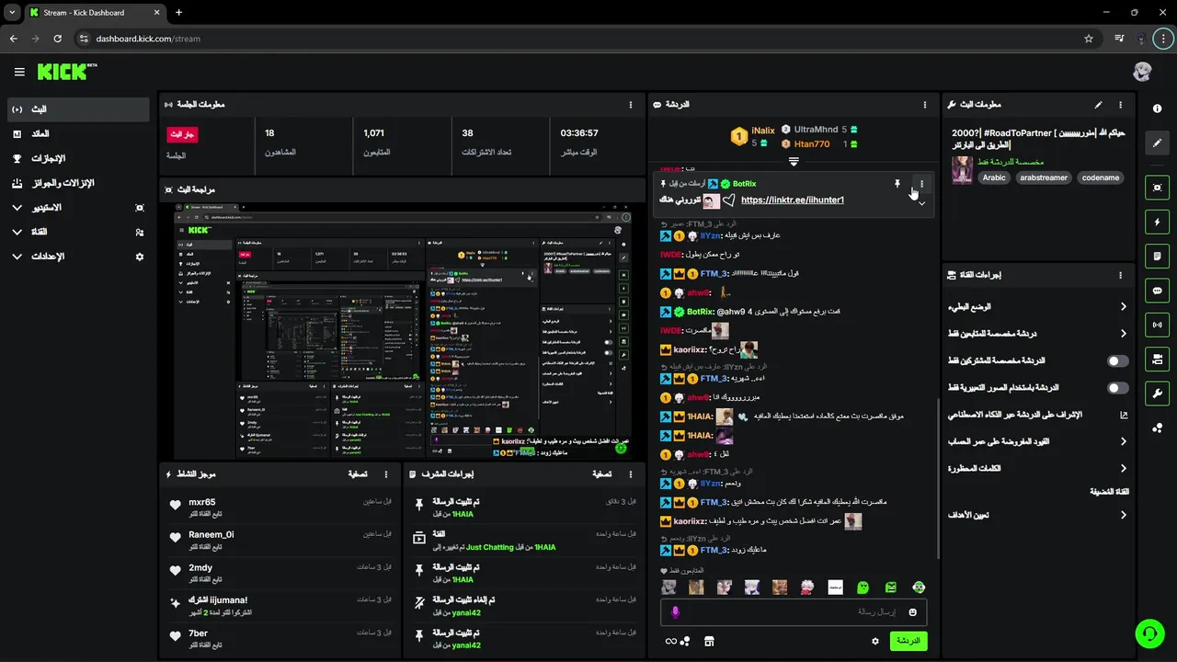
Task: Click the filter button in the activity feed header
Action: click(x=358, y=474)
